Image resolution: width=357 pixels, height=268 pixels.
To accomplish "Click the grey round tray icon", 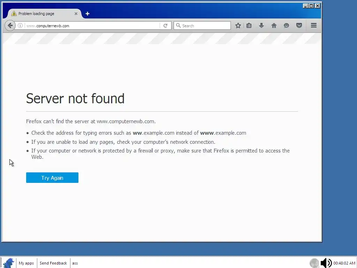I will point(314,263).
